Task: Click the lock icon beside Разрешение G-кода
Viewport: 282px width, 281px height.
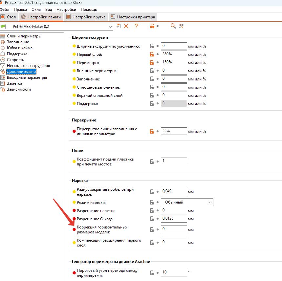Action: click(x=152, y=219)
